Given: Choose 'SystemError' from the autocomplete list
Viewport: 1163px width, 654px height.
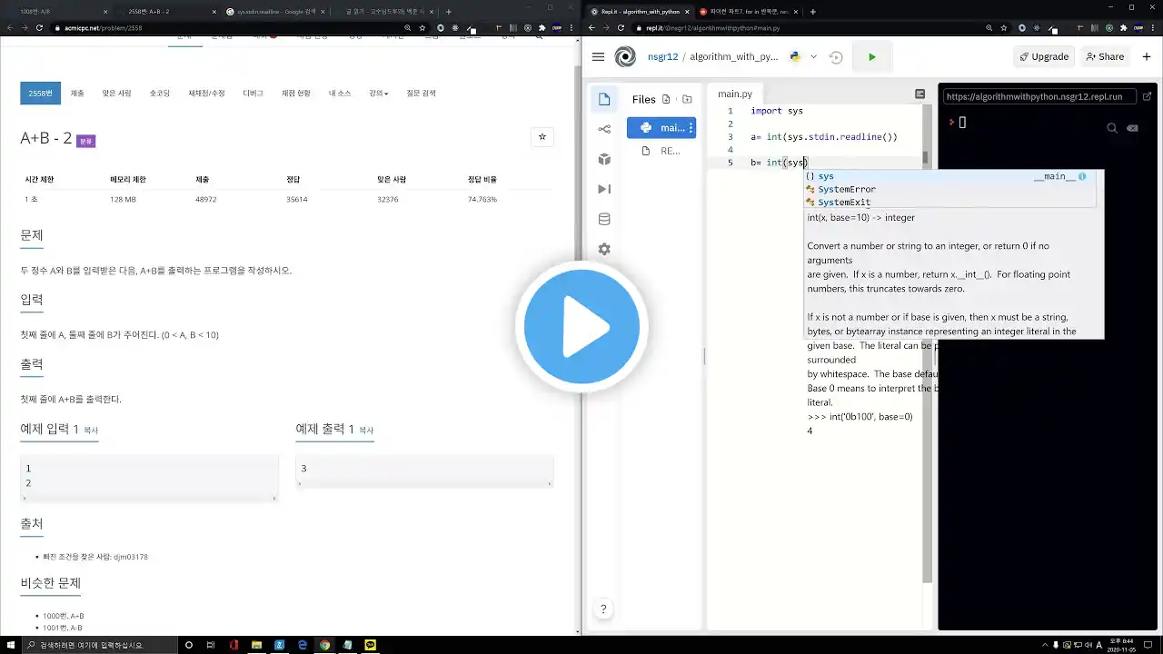Looking at the screenshot, I should point(949,189).
